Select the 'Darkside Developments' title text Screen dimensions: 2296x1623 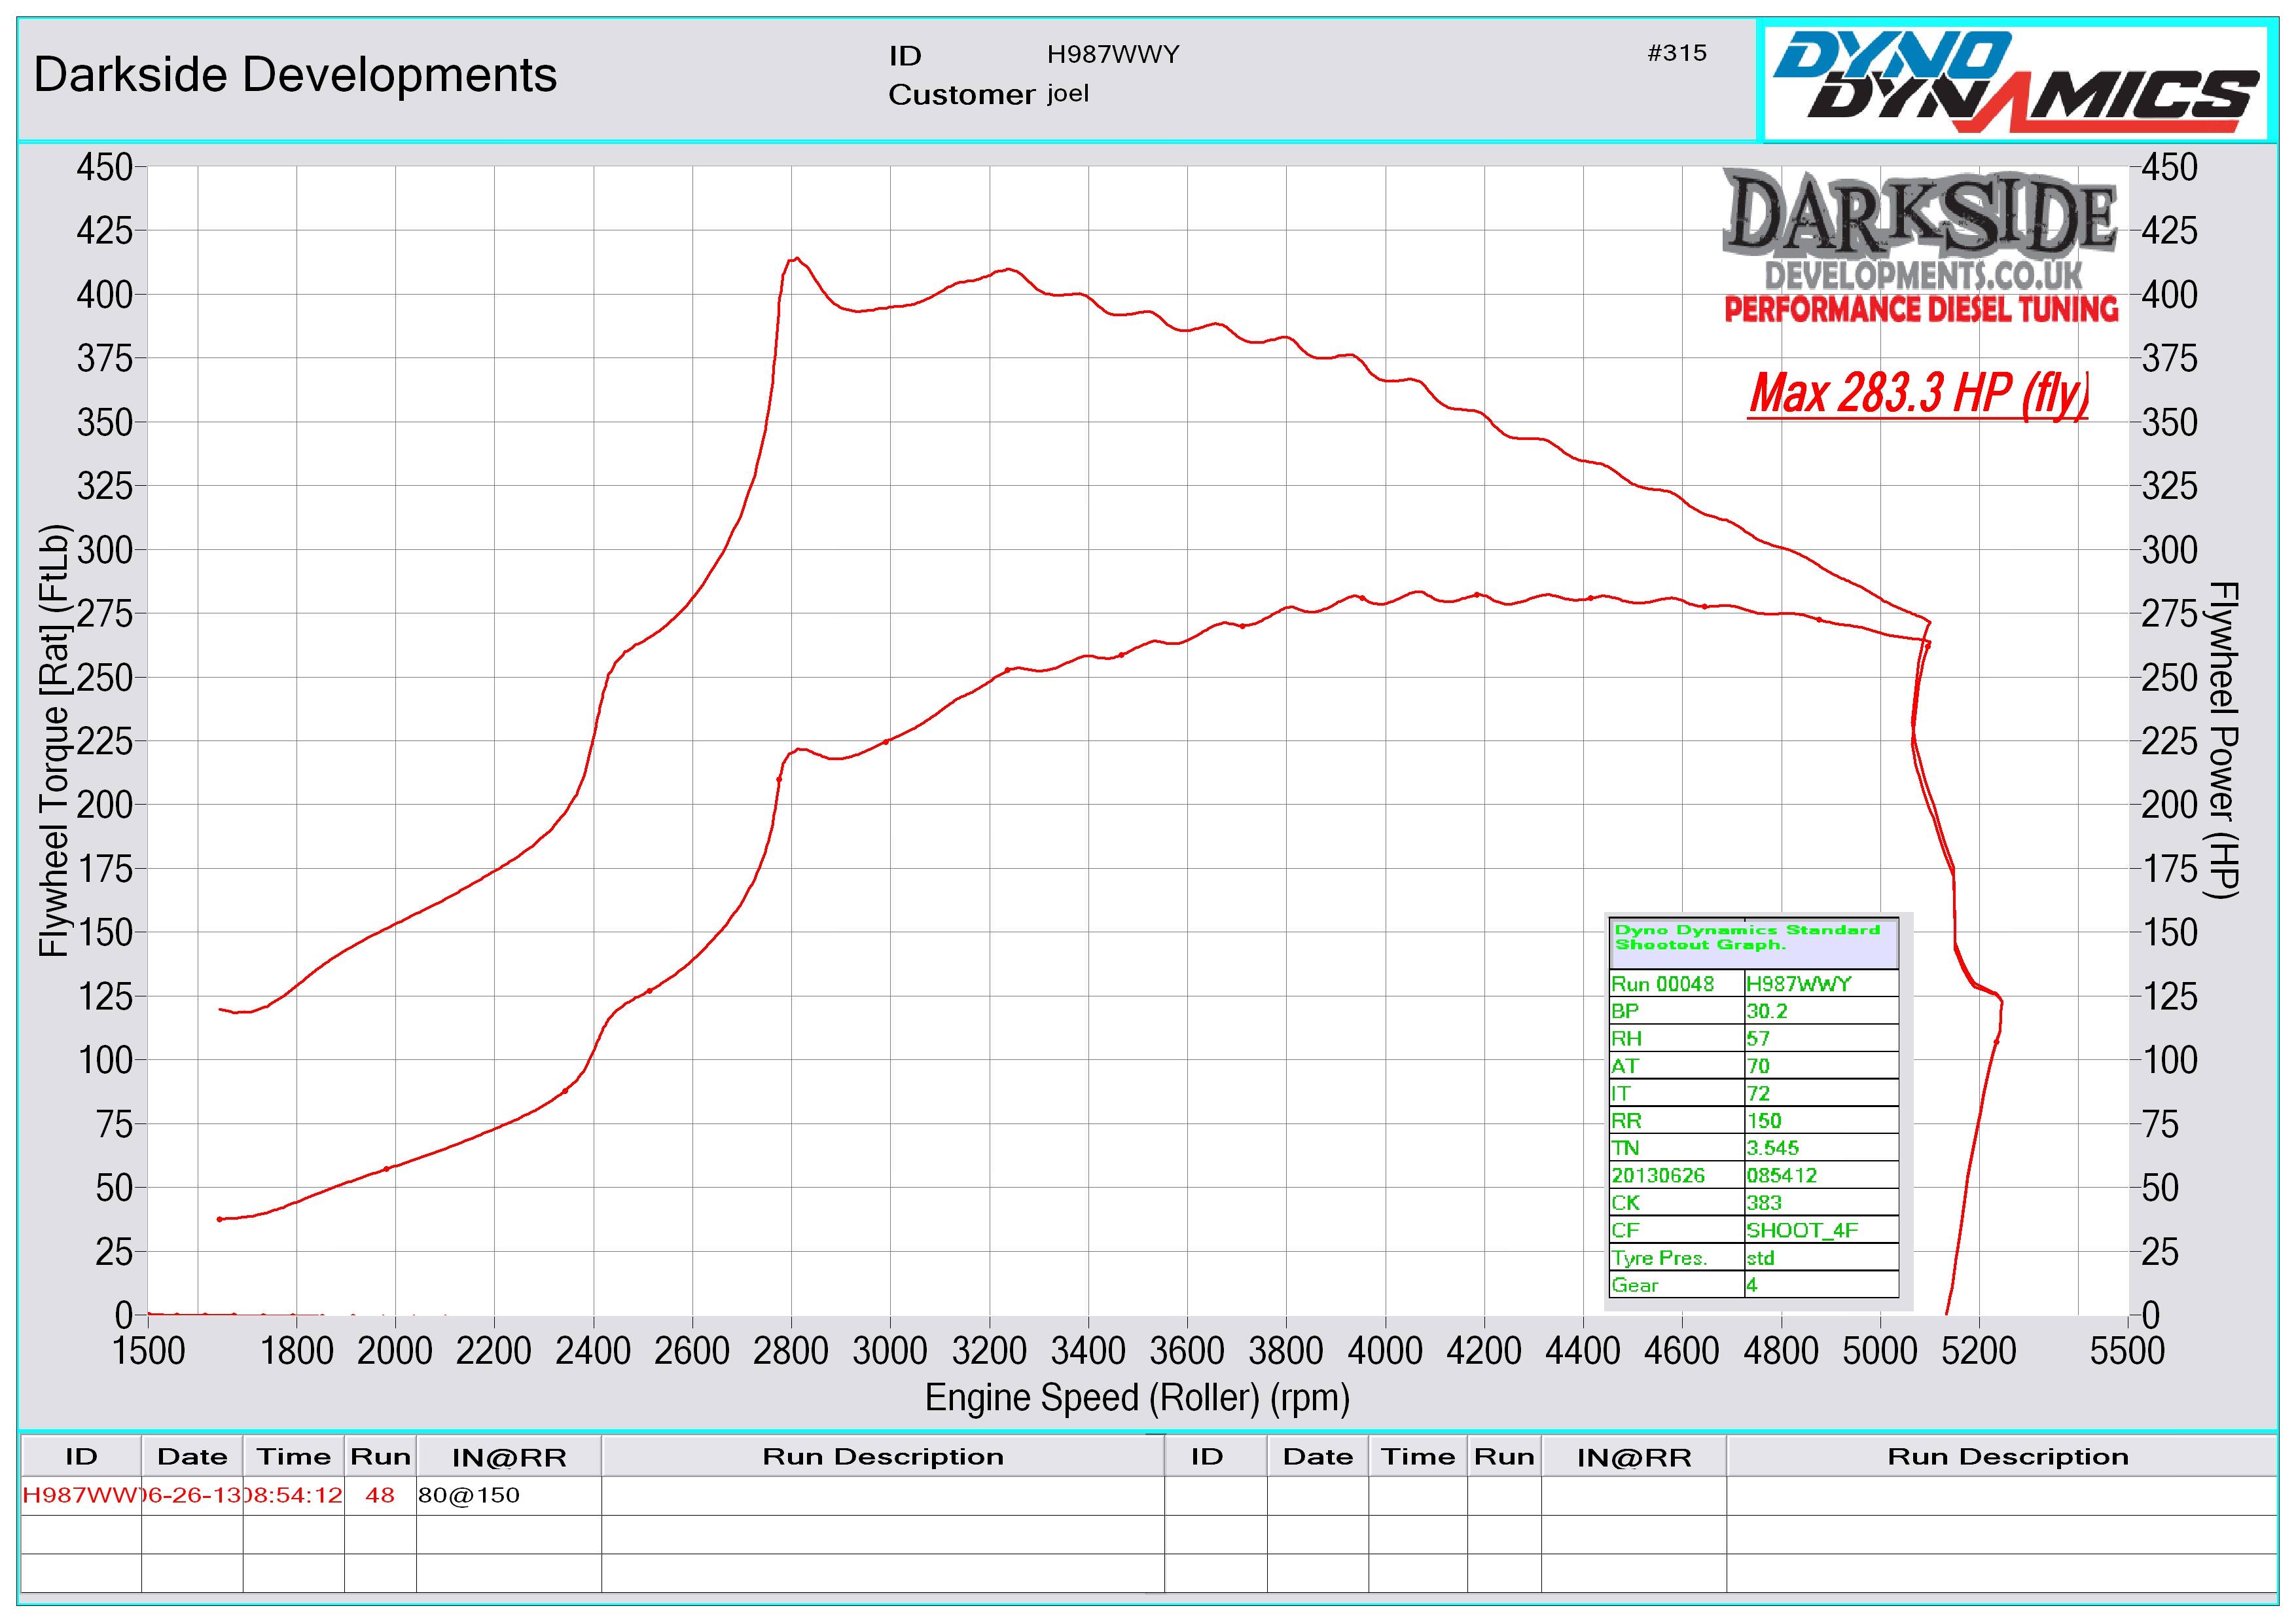[x=295, y=75]
